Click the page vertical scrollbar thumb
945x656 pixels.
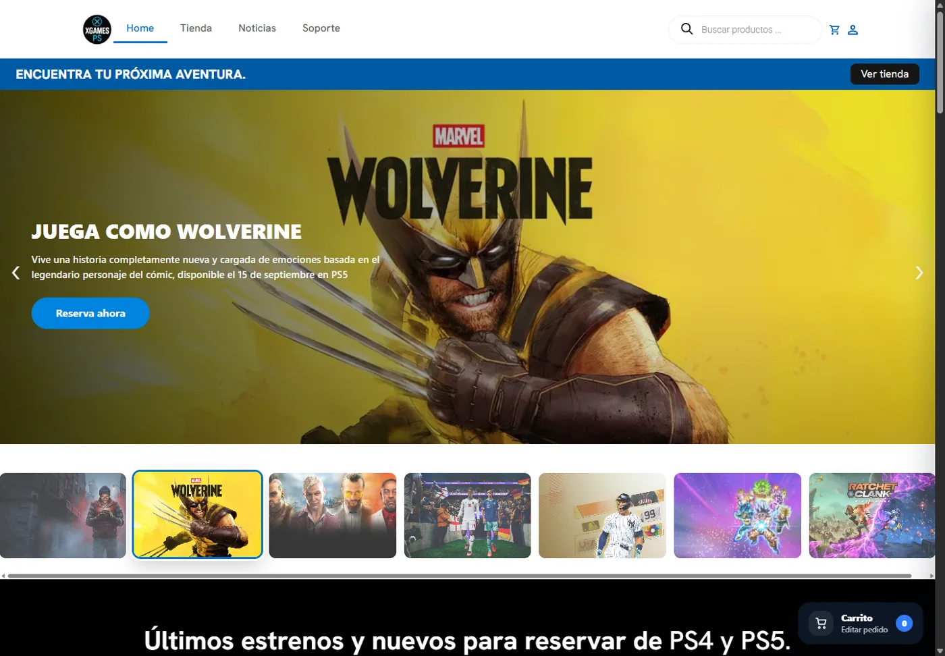click(940, 62)
